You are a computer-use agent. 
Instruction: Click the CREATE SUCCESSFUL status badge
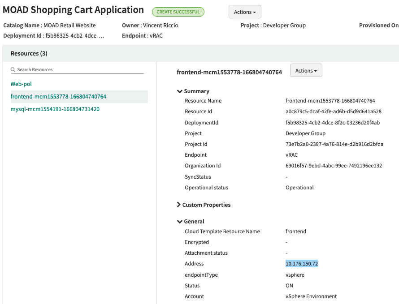point(178,12)
